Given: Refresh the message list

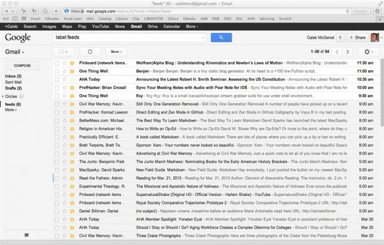Looking at the screenshot, I should [90, 52].
